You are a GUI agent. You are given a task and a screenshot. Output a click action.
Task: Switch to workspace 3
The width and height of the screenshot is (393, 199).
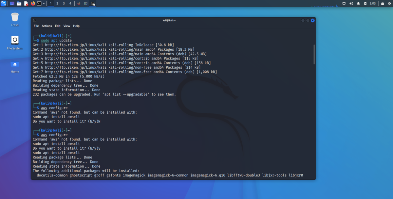pyautogui.click(x=64, y=4)
